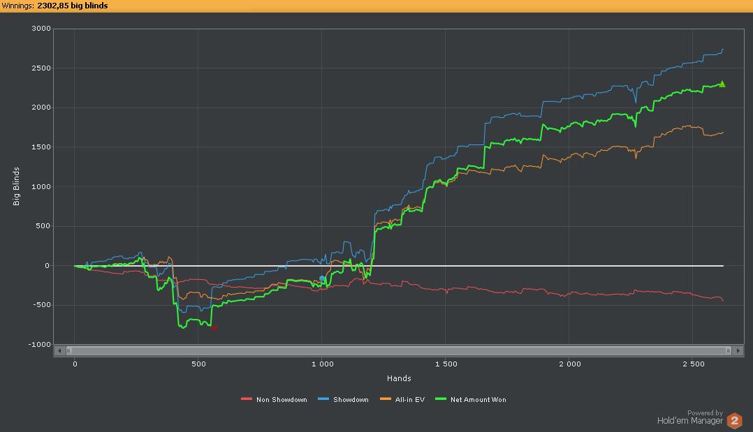The height and width of the screenshot is (432, 753).
Task: Toggle the Net Amount Won legend entry
Action: [471, 399]
